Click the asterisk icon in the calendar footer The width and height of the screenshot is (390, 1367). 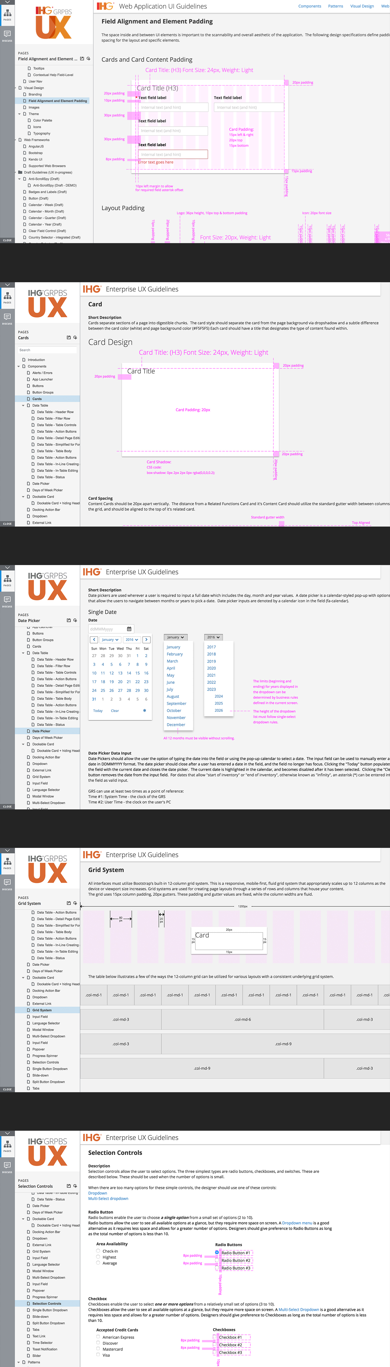pyautogui.click(x=144, y=710)
